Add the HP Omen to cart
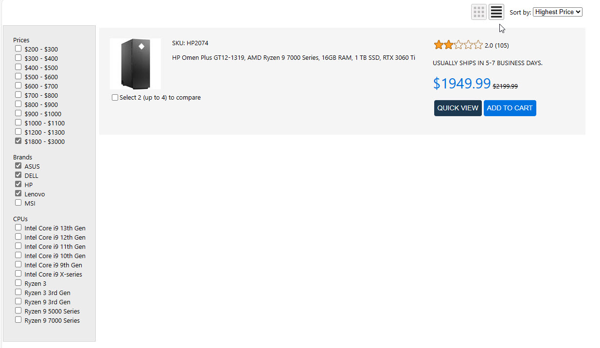600x348 pixels. 510,108
